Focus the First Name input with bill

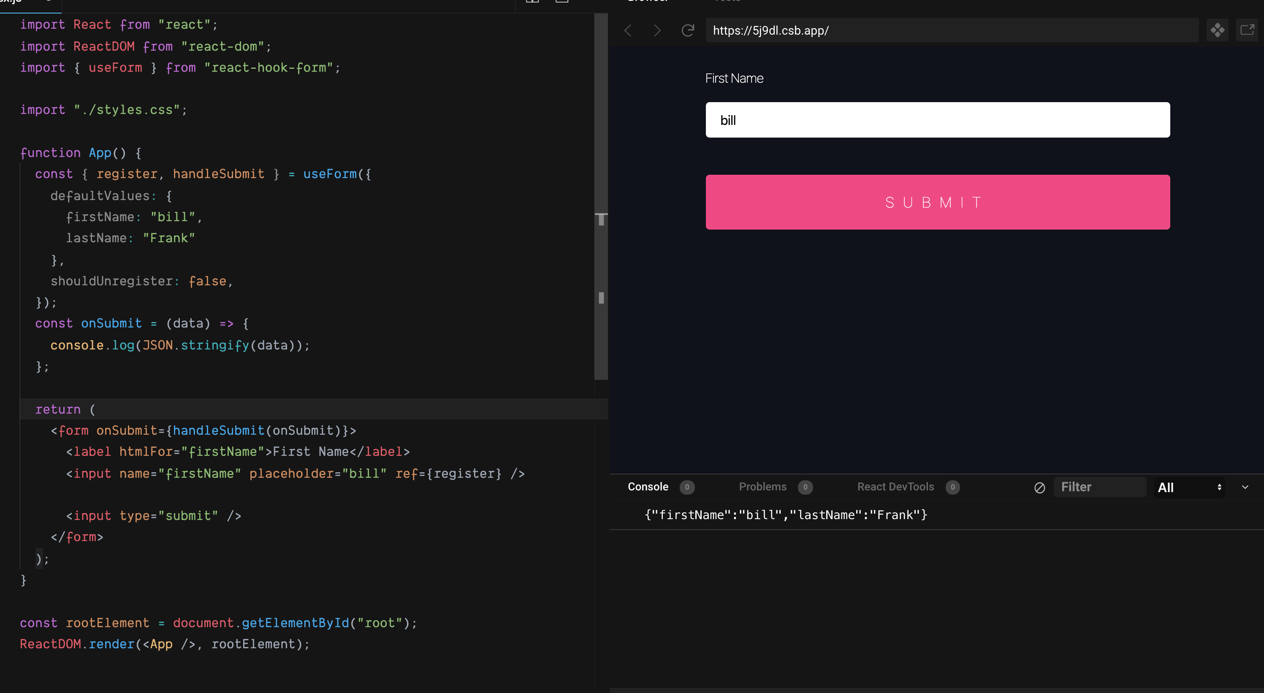coord(937,120)
